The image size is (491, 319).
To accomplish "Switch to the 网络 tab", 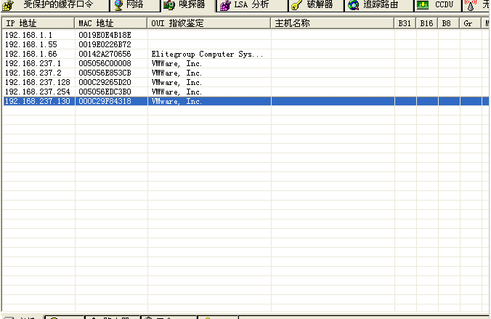I will (x=135, y=5).
